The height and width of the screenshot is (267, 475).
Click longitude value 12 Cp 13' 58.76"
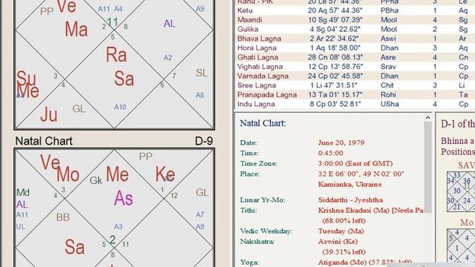tap(335, 67)
